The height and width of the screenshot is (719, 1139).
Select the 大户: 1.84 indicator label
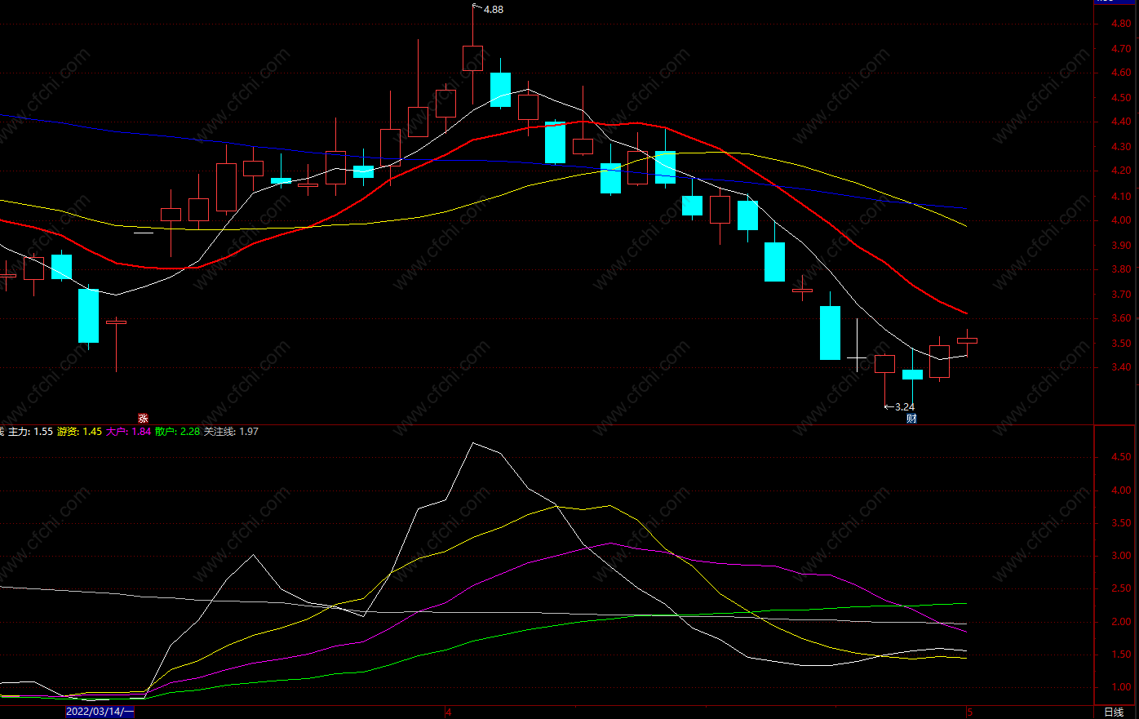click(x=128, y=432)
